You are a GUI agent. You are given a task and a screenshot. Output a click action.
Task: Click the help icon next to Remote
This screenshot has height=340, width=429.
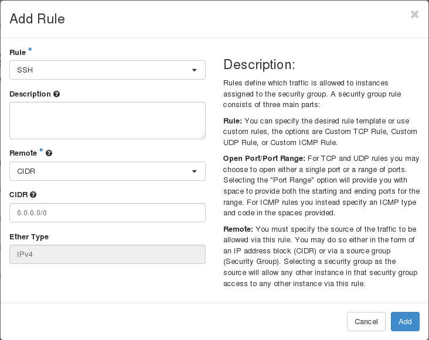coord(49,153)
